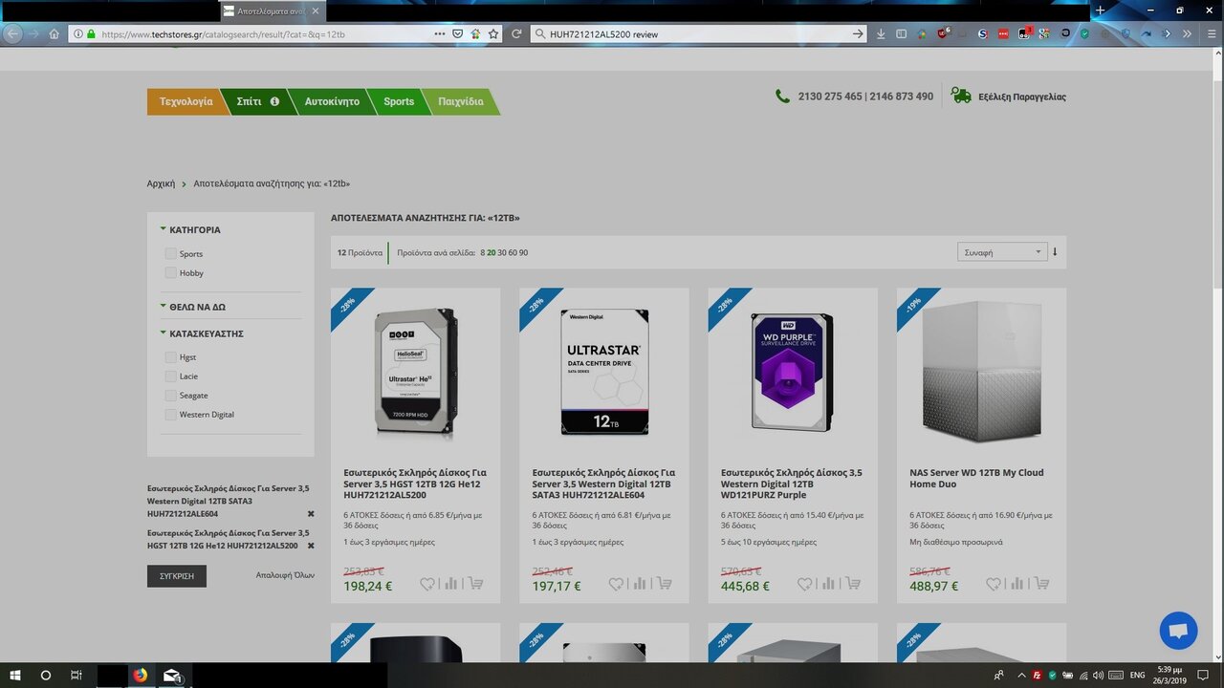Open HGST 12TB He12 HUH721212AL5200 product title
Screen dimensions: 1224x688
tap(415, 484)
